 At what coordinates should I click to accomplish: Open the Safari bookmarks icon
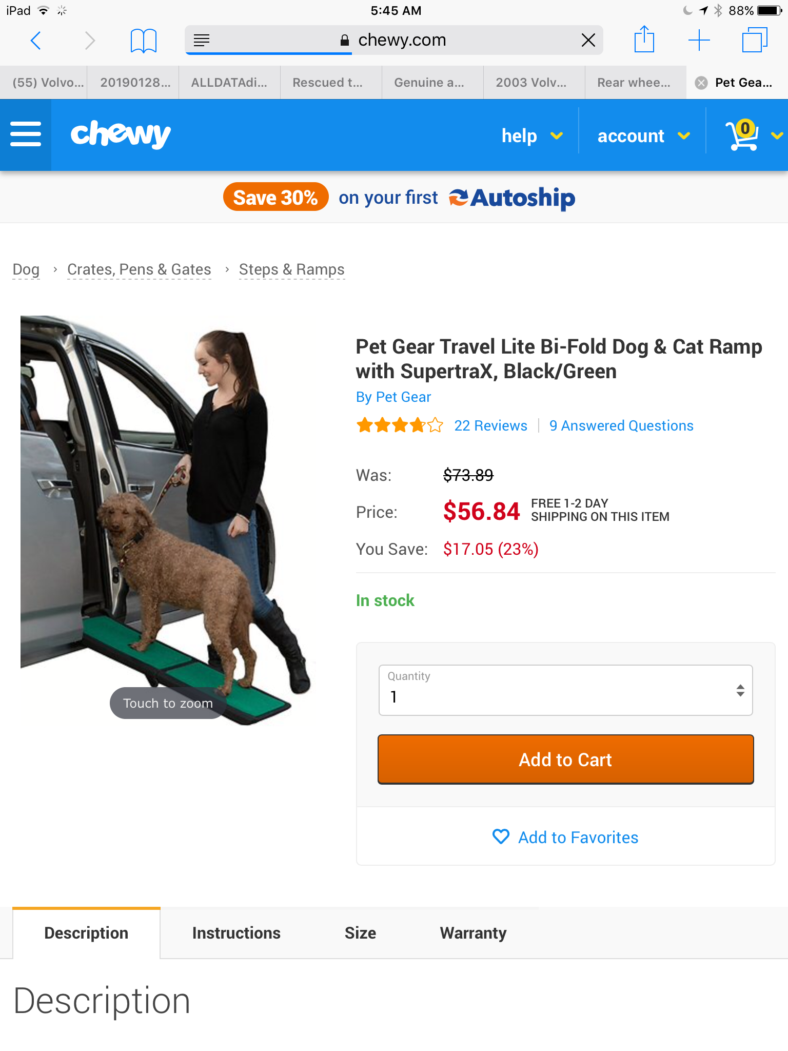tap(143, 40)
